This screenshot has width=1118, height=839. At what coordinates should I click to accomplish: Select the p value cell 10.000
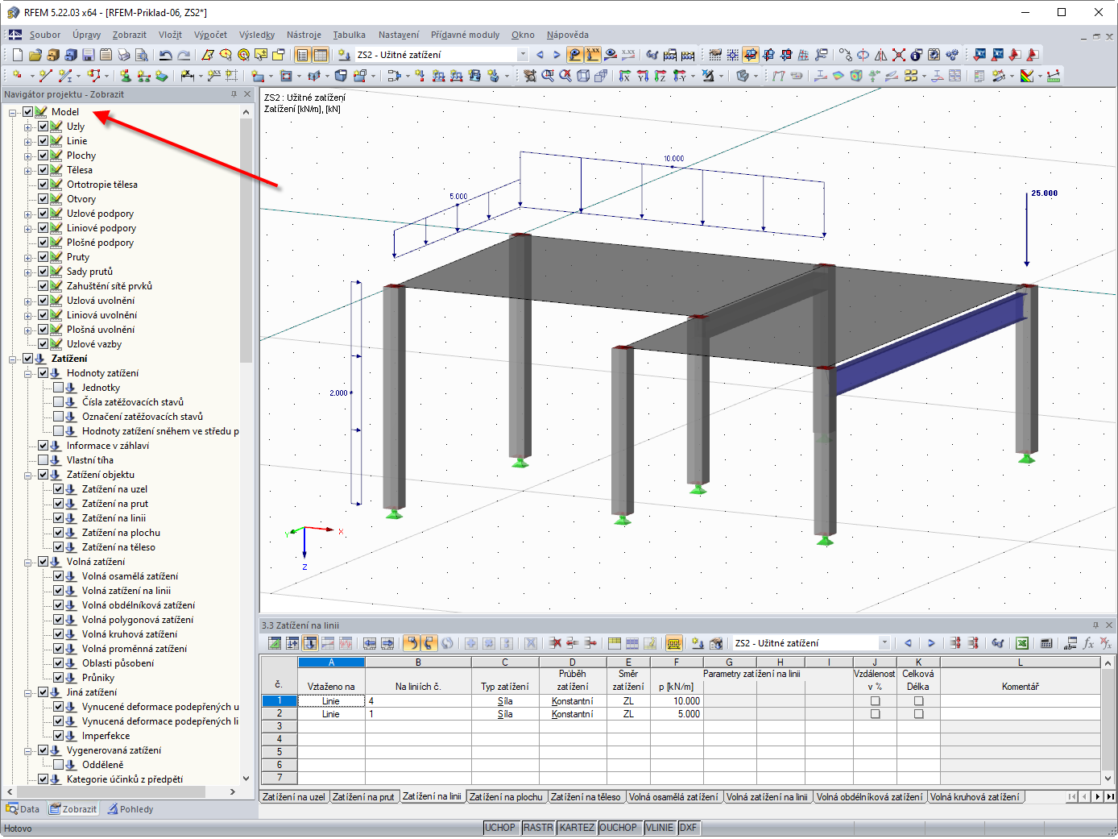677,701
